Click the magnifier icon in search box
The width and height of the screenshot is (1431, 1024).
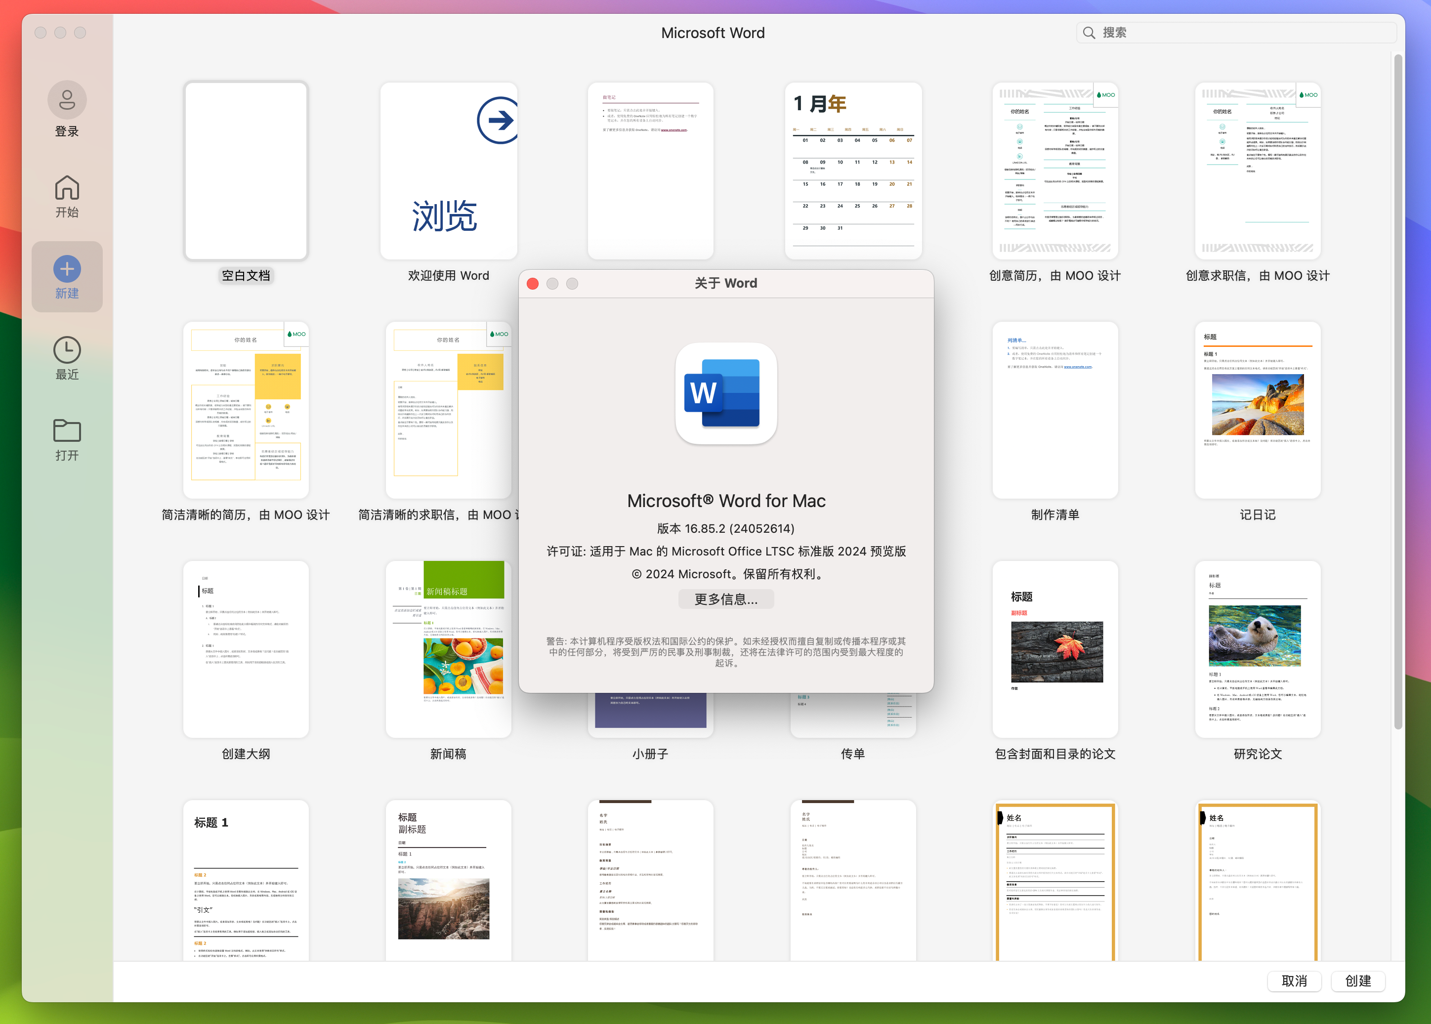pyautogui.click(x=1089, y=33)
